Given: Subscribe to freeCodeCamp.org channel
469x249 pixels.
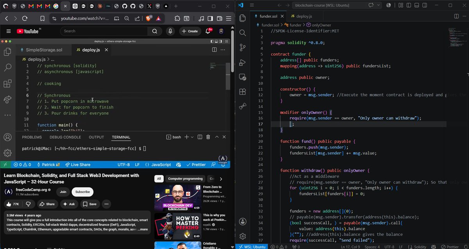Looking at the screenshot, I should pyautogui.click(x=82, y=192).
